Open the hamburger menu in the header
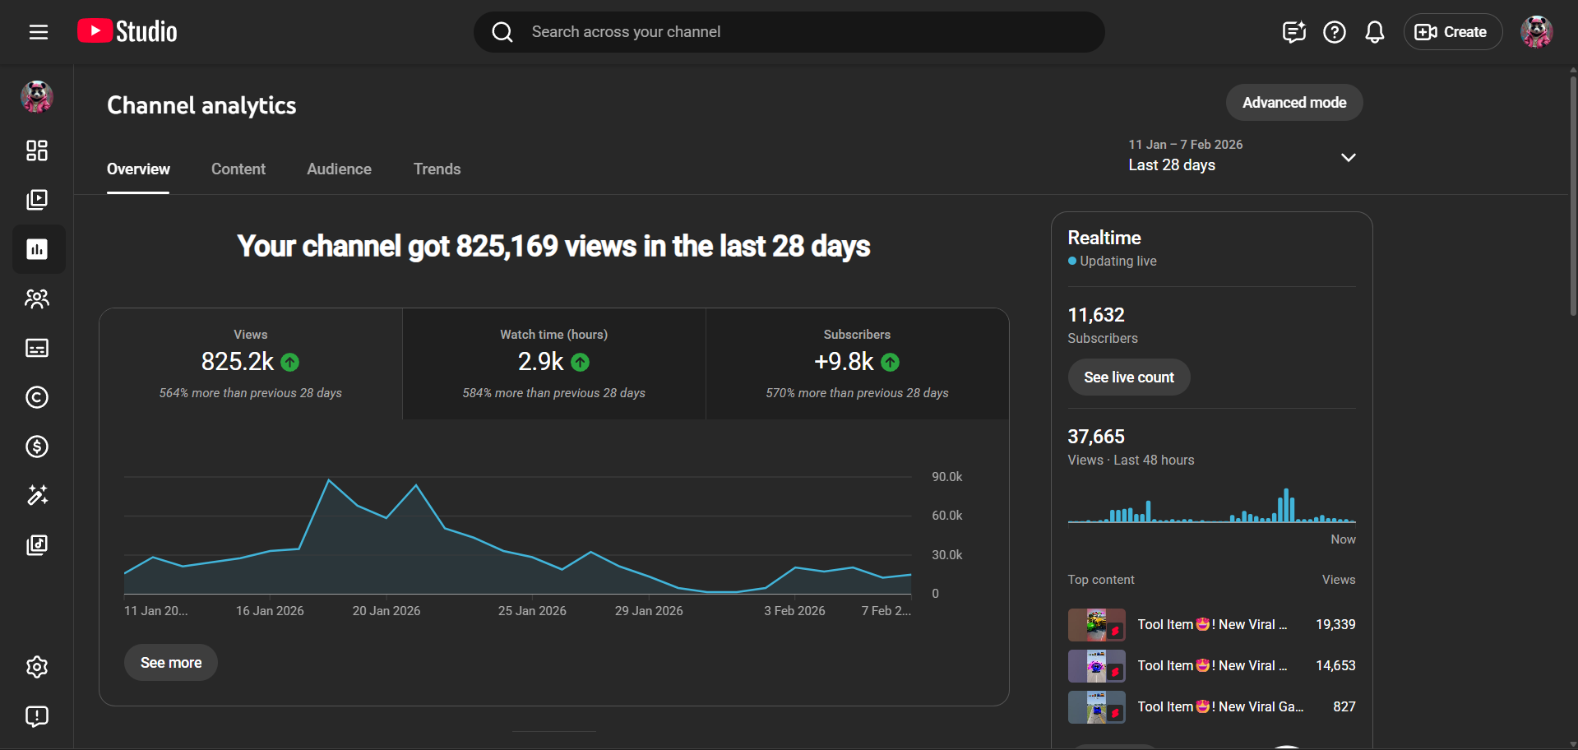The image size is (1578, 750). (38, 32)
